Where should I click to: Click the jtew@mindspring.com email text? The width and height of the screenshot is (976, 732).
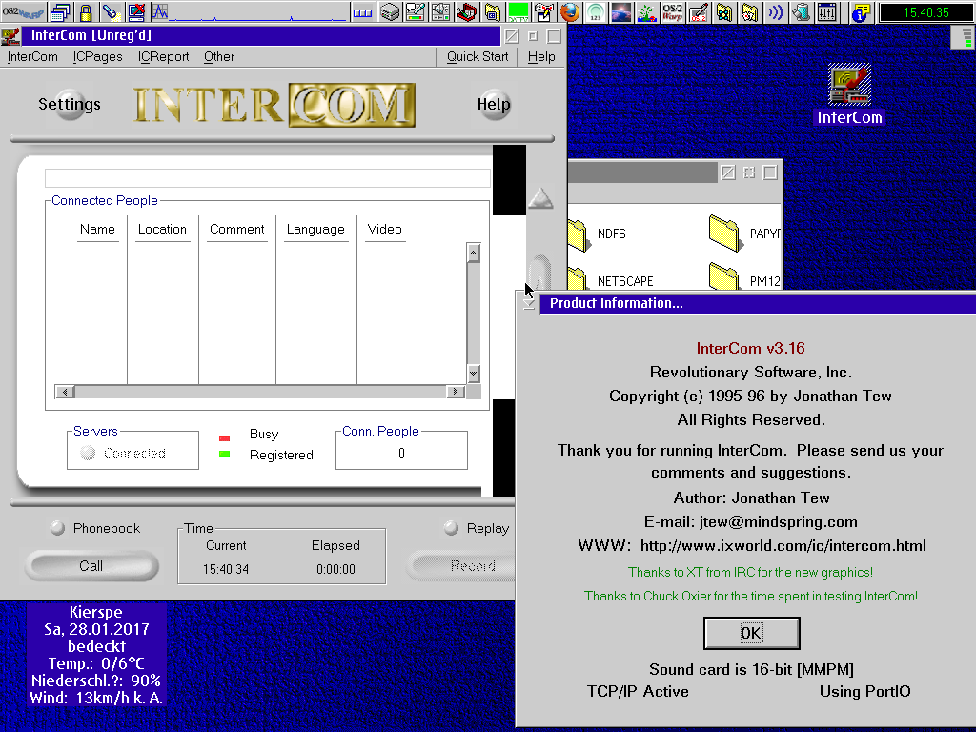[778, 521]
